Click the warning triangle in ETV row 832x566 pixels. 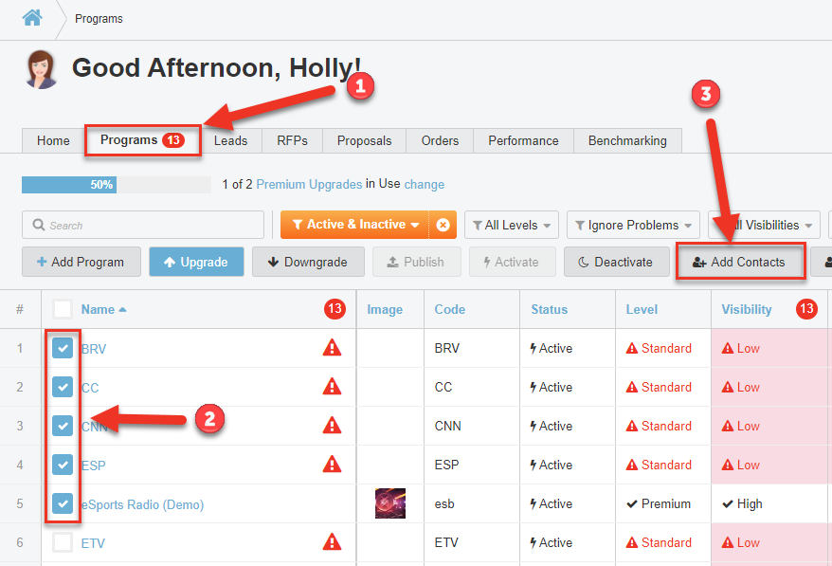(x=332, y=542)
